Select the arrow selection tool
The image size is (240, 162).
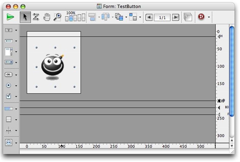coord(25,17)
